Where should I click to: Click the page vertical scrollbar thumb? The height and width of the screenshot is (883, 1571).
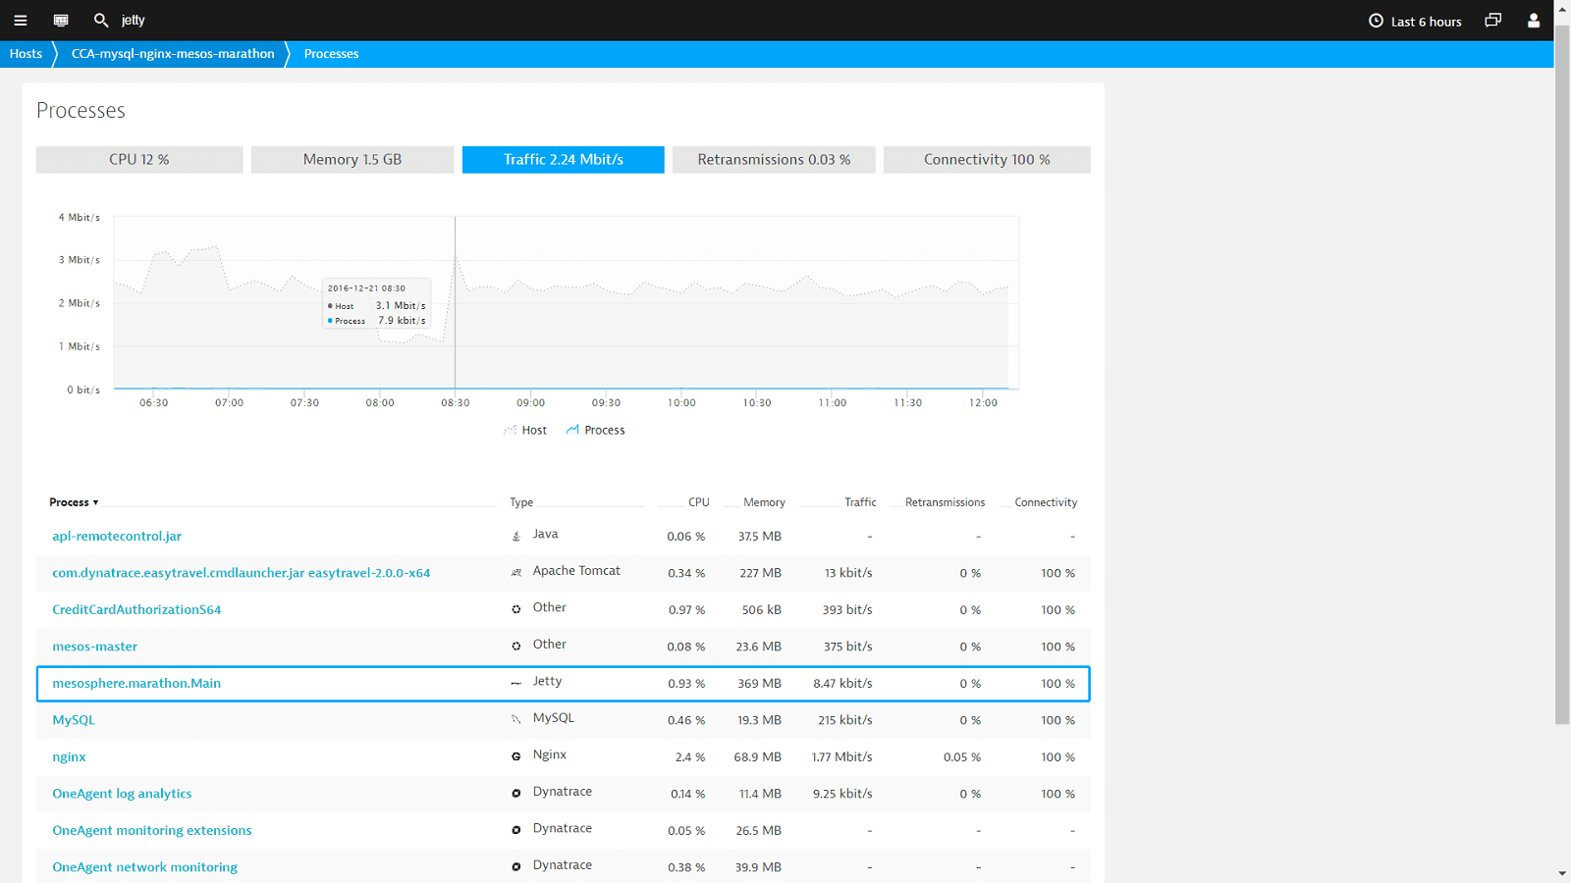point(1562,373)
